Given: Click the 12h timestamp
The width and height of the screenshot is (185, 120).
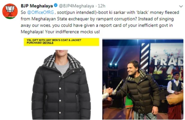Looking at the screenshot, I should (101, 6).
